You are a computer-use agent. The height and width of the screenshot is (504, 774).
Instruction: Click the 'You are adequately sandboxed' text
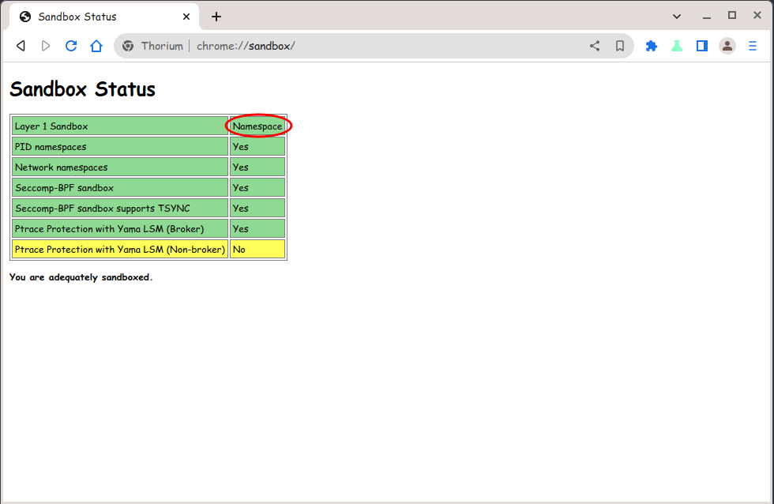point(81,277)
